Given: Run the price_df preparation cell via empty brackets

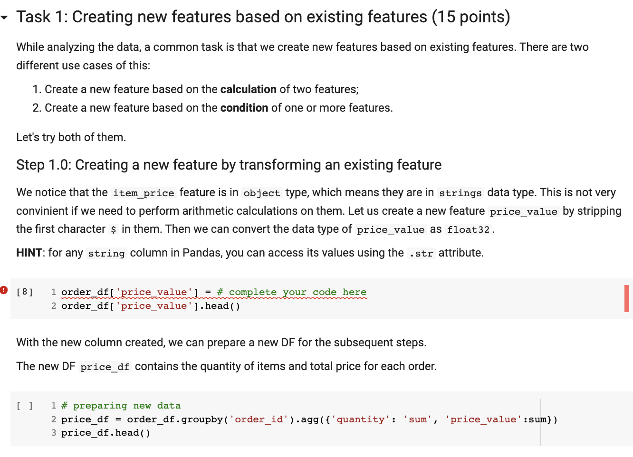Looking at the screenshot, I should pos(24,405).
